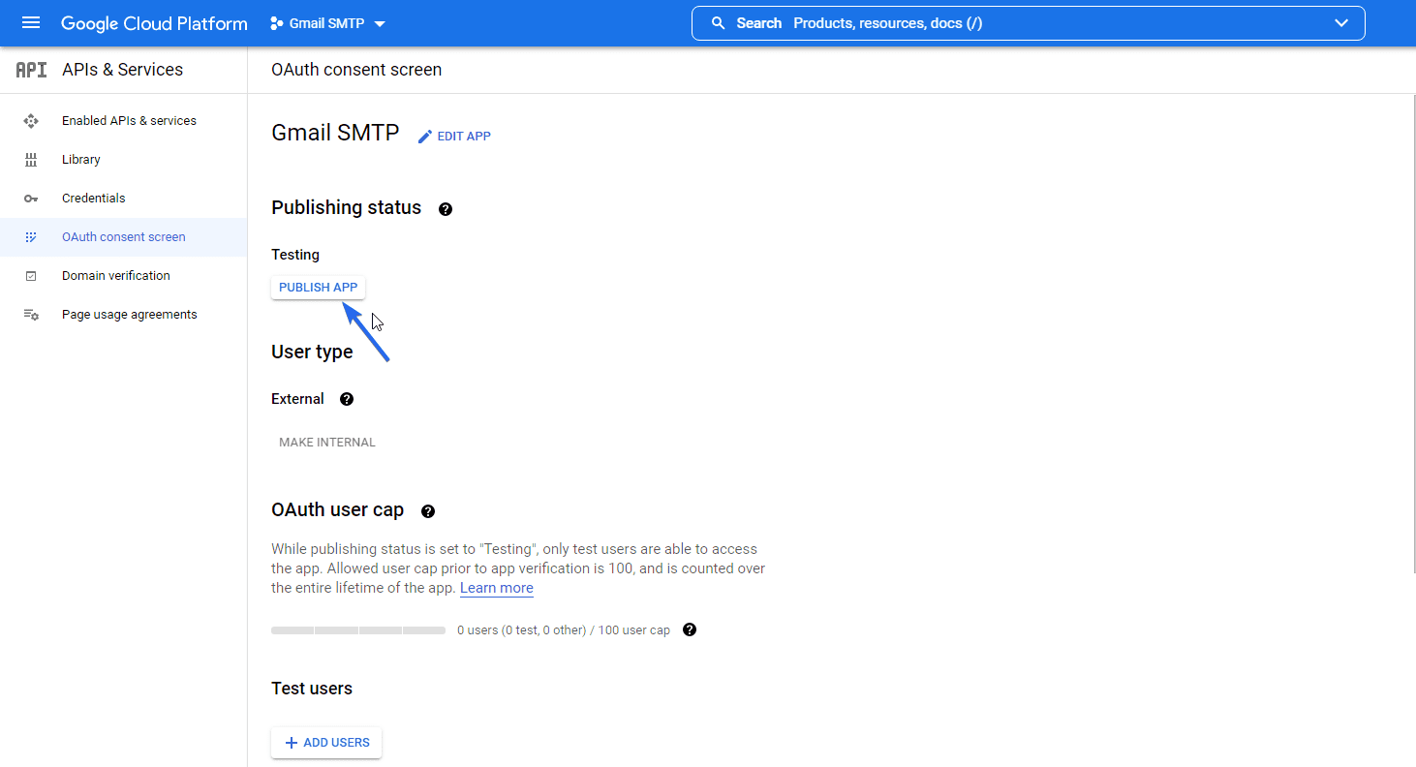
Task: Show help for OAuth user cap
Action: [x=428, y=511]
